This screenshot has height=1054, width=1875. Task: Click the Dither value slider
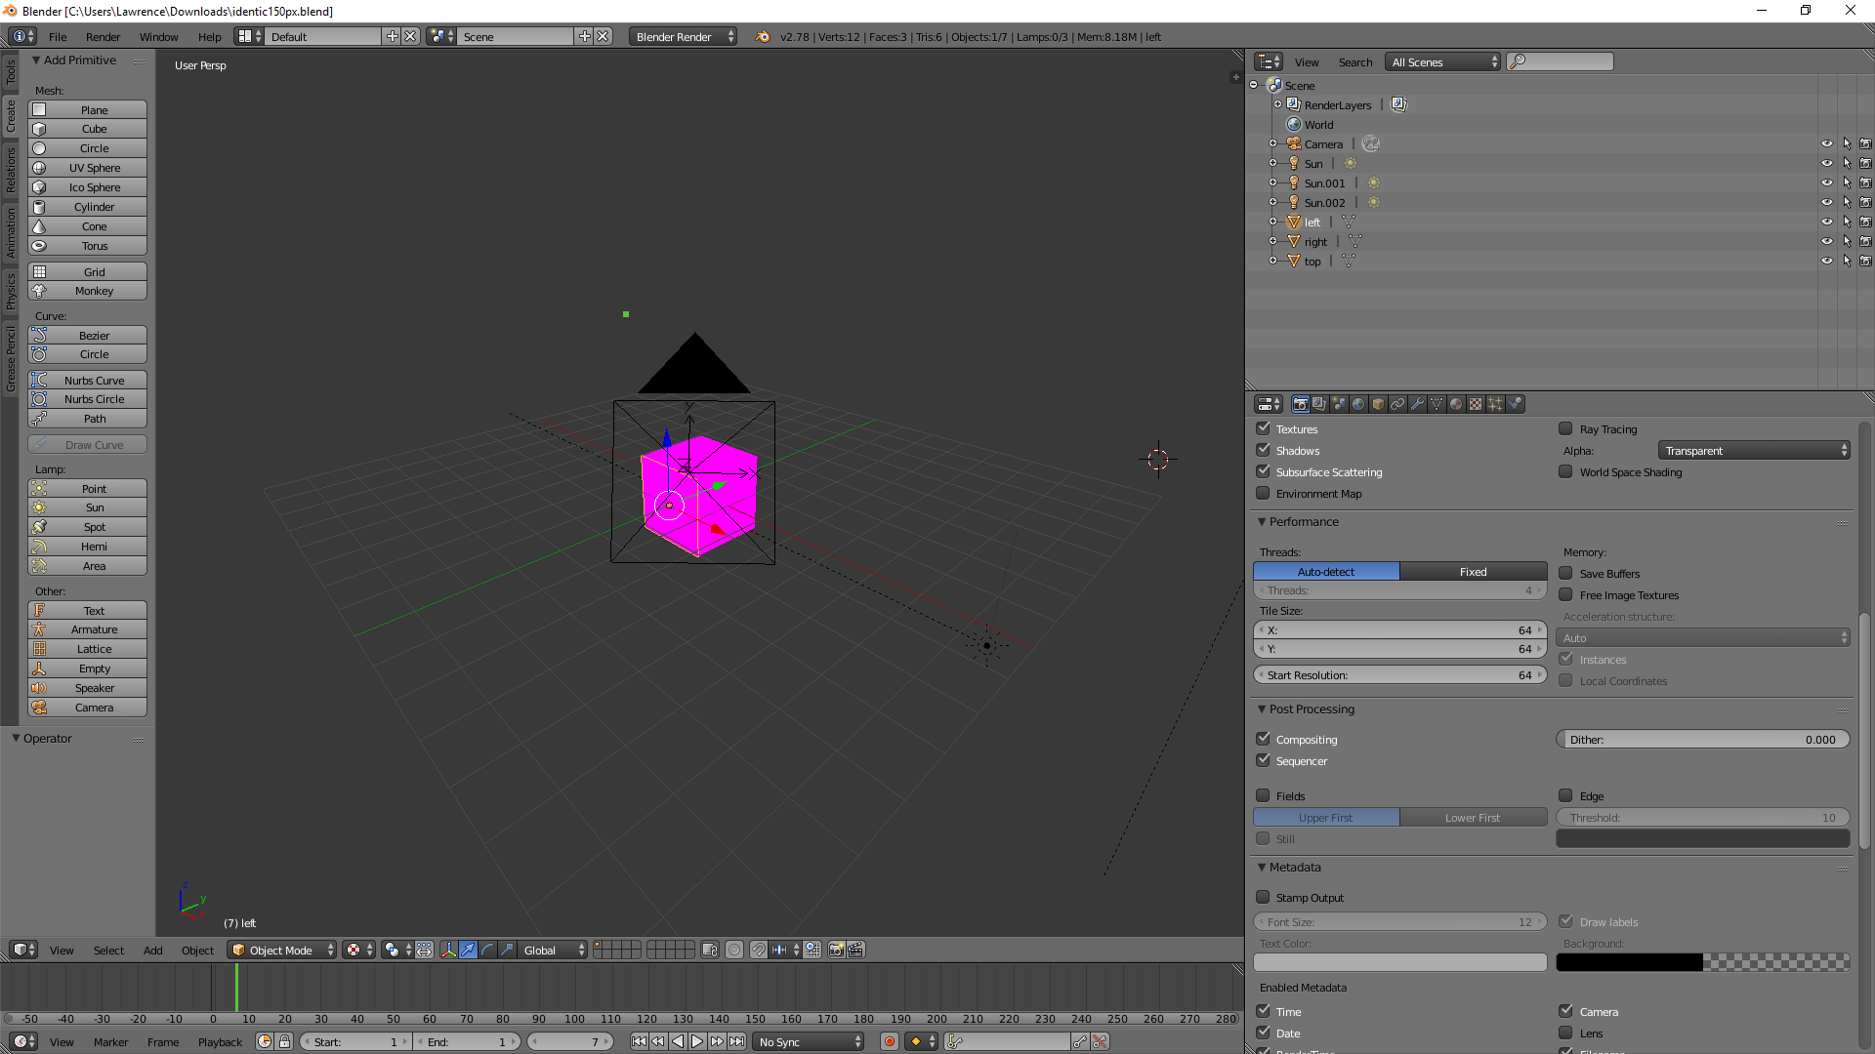1701,739
